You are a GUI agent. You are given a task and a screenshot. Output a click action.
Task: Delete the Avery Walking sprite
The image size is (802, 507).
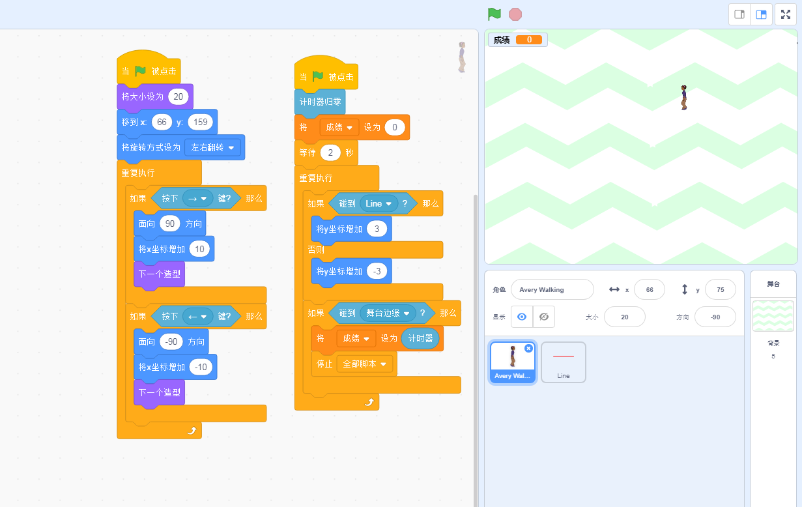coord(528,349)
